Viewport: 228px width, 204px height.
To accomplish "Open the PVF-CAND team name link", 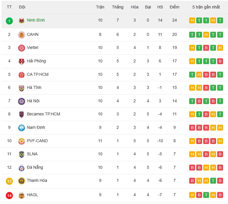I will point(37,141).
